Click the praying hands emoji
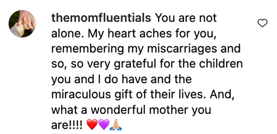Viewport: 277px width, 134px height. [116, 125]
